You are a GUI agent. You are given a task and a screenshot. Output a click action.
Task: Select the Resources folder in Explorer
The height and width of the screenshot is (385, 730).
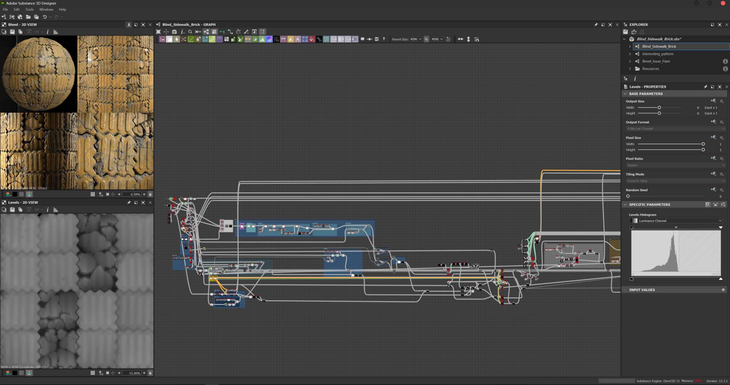click(650, 69)
